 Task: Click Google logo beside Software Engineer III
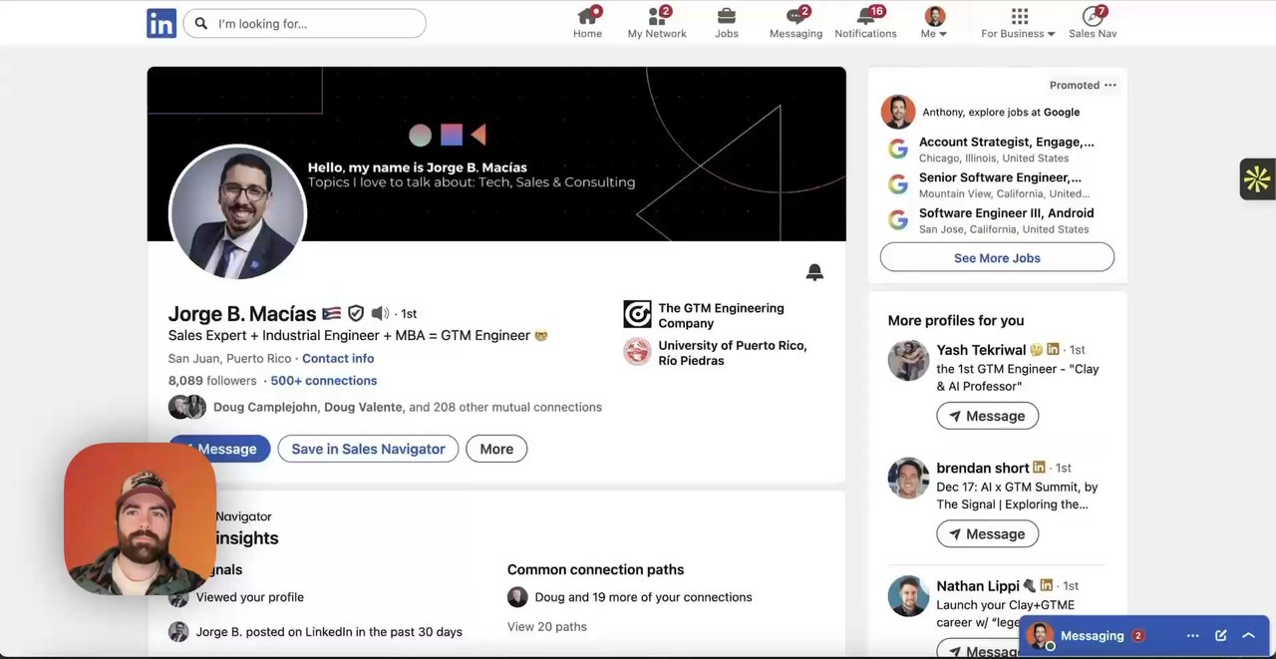pos(898,220)
